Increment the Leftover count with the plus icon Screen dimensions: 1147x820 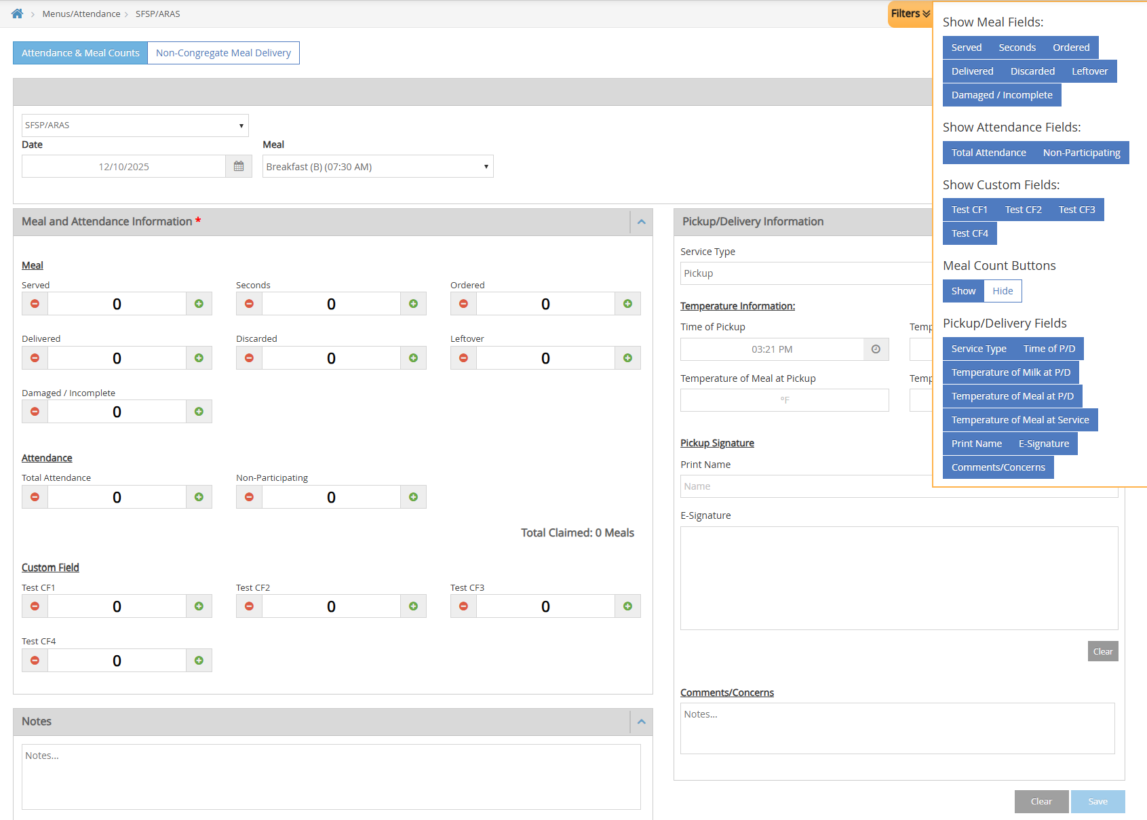click(x=627, y=357)
